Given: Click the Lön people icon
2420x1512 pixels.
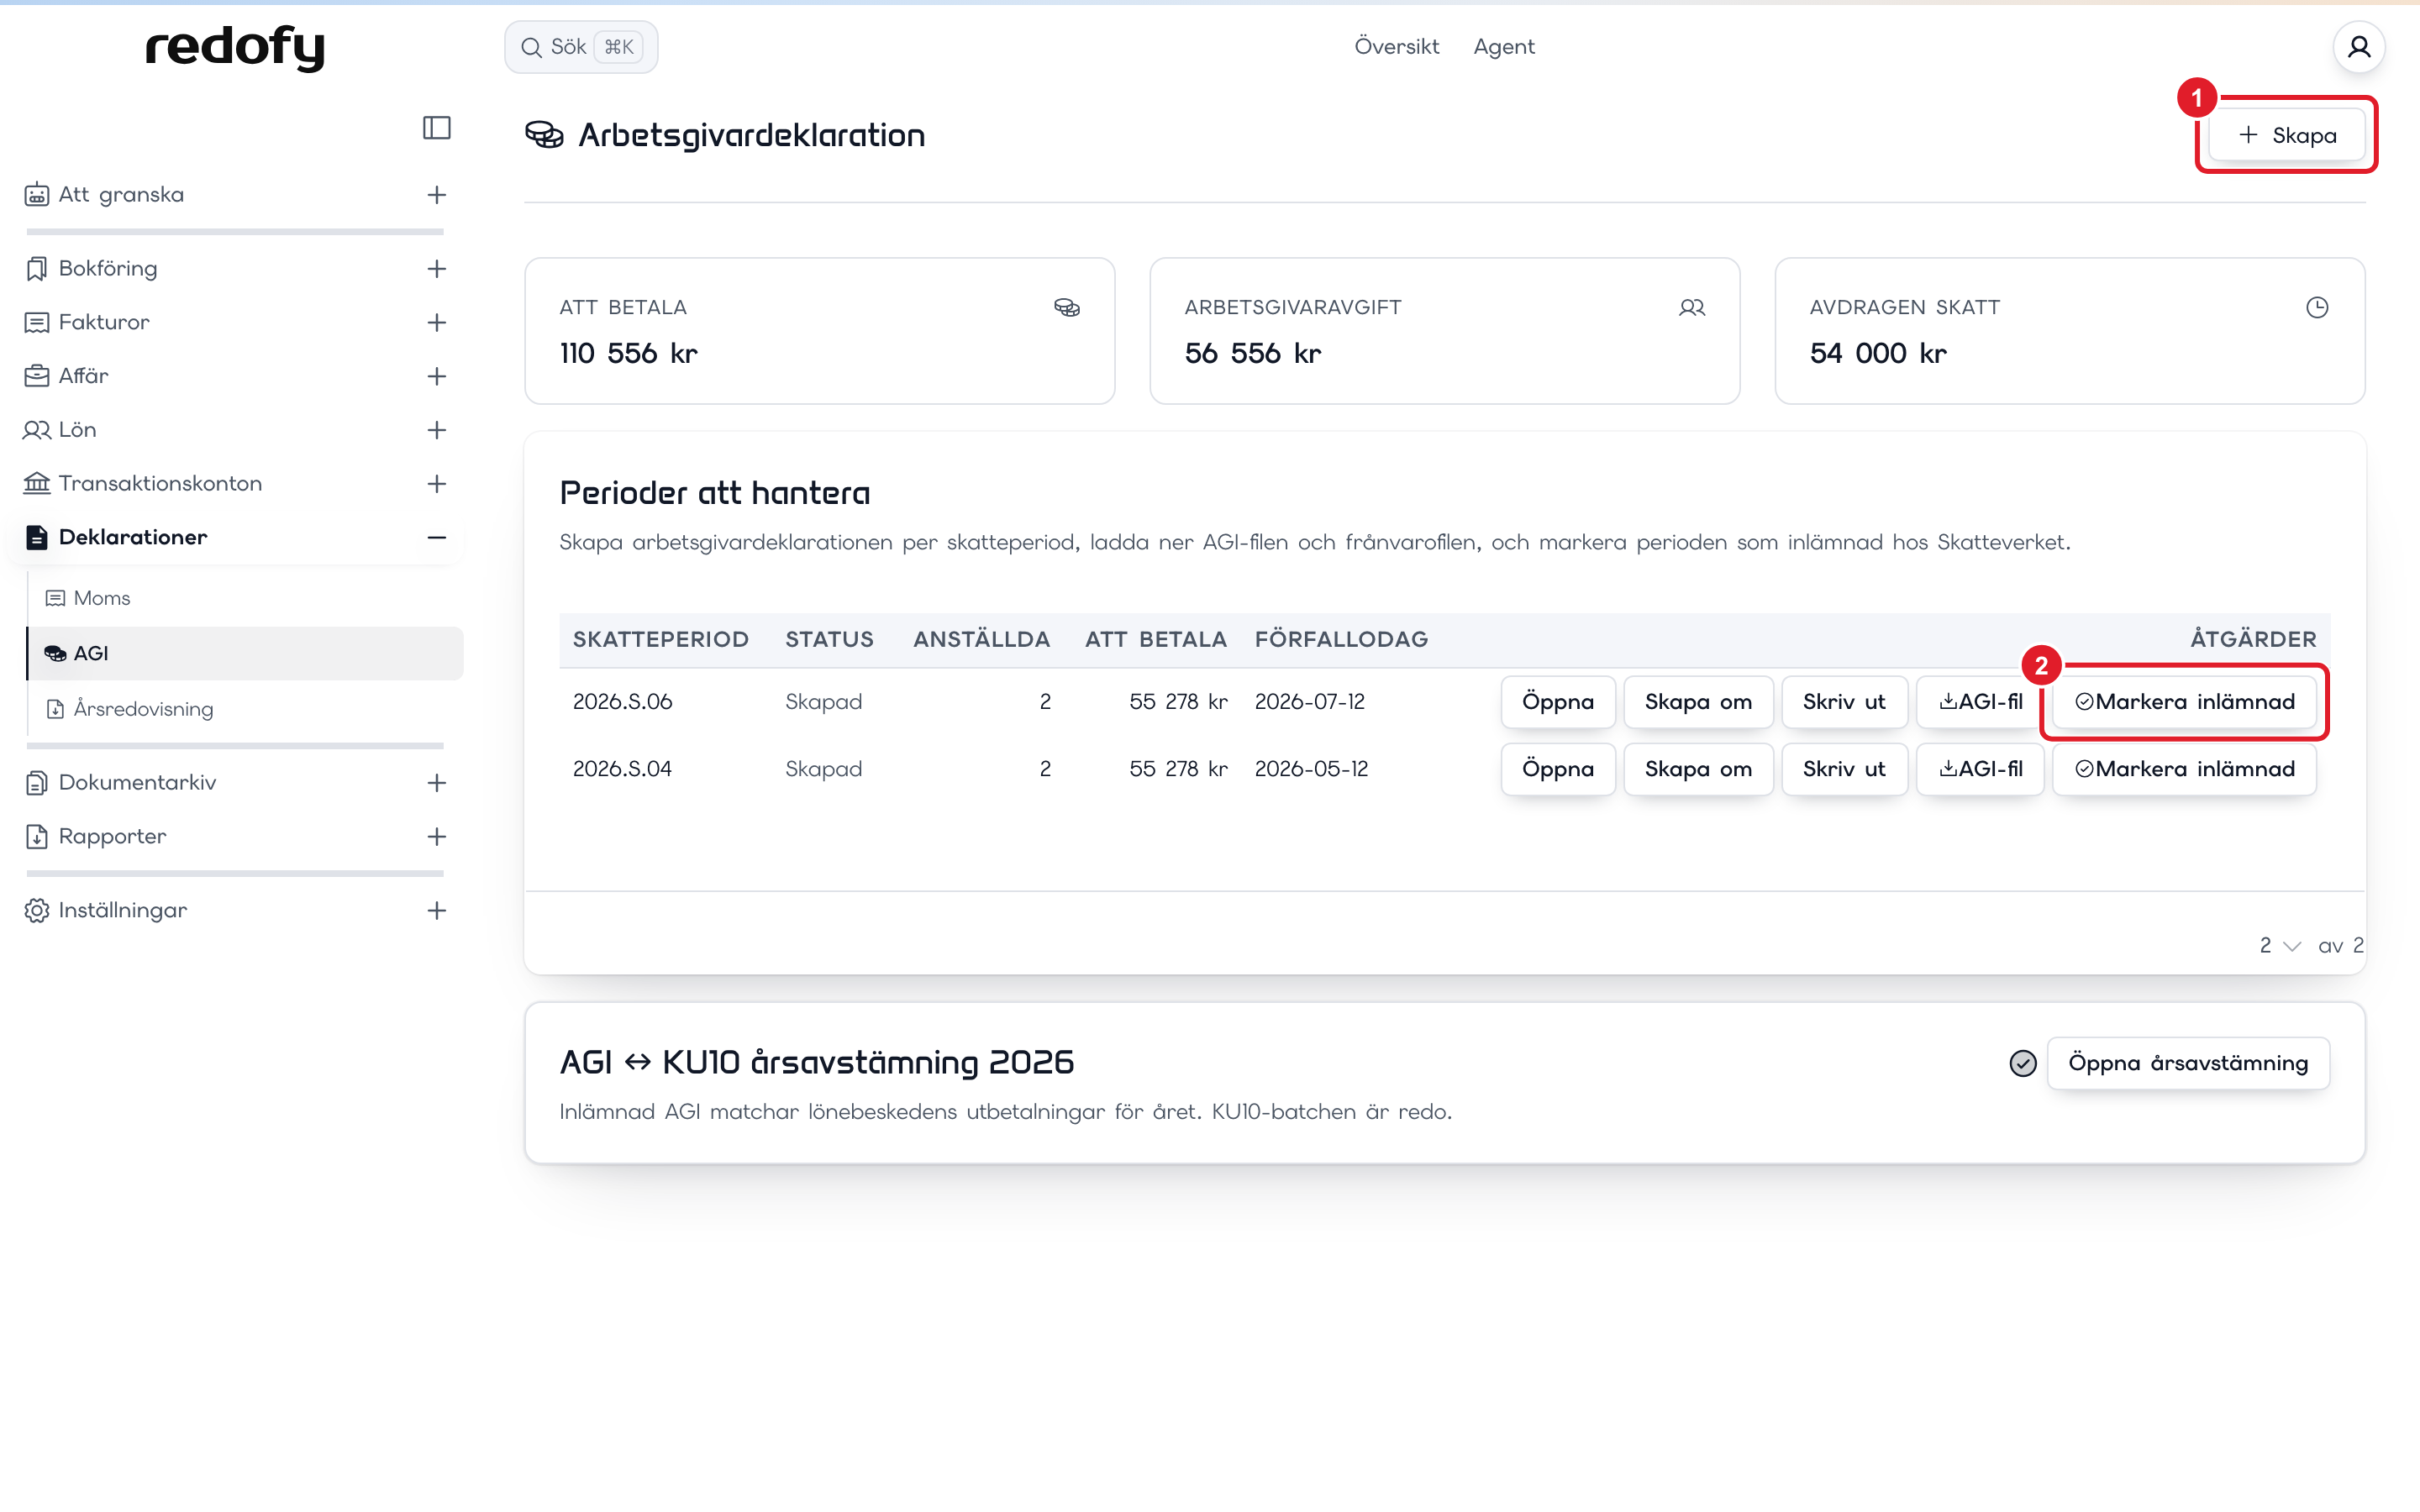Looking at the screenshot, I should 37,430.
